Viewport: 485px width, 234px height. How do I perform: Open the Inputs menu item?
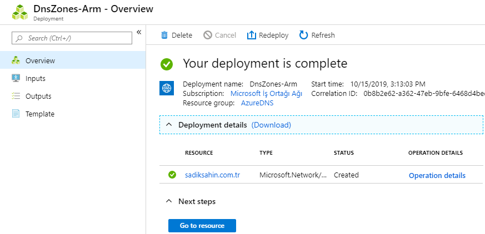73,78
